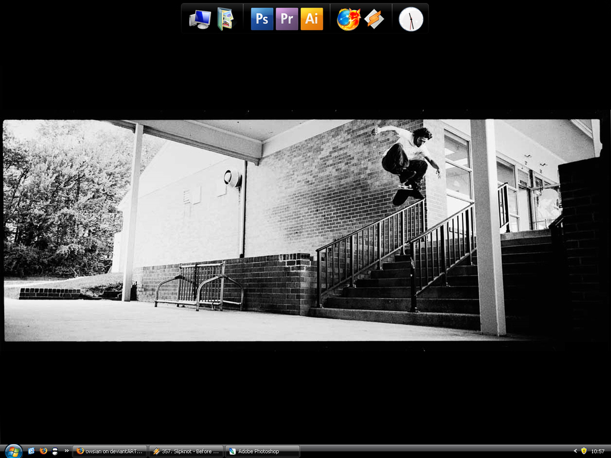Click the media player Quick Launch icon
Viewport: 611px width, 458px height.
(55, 451)
